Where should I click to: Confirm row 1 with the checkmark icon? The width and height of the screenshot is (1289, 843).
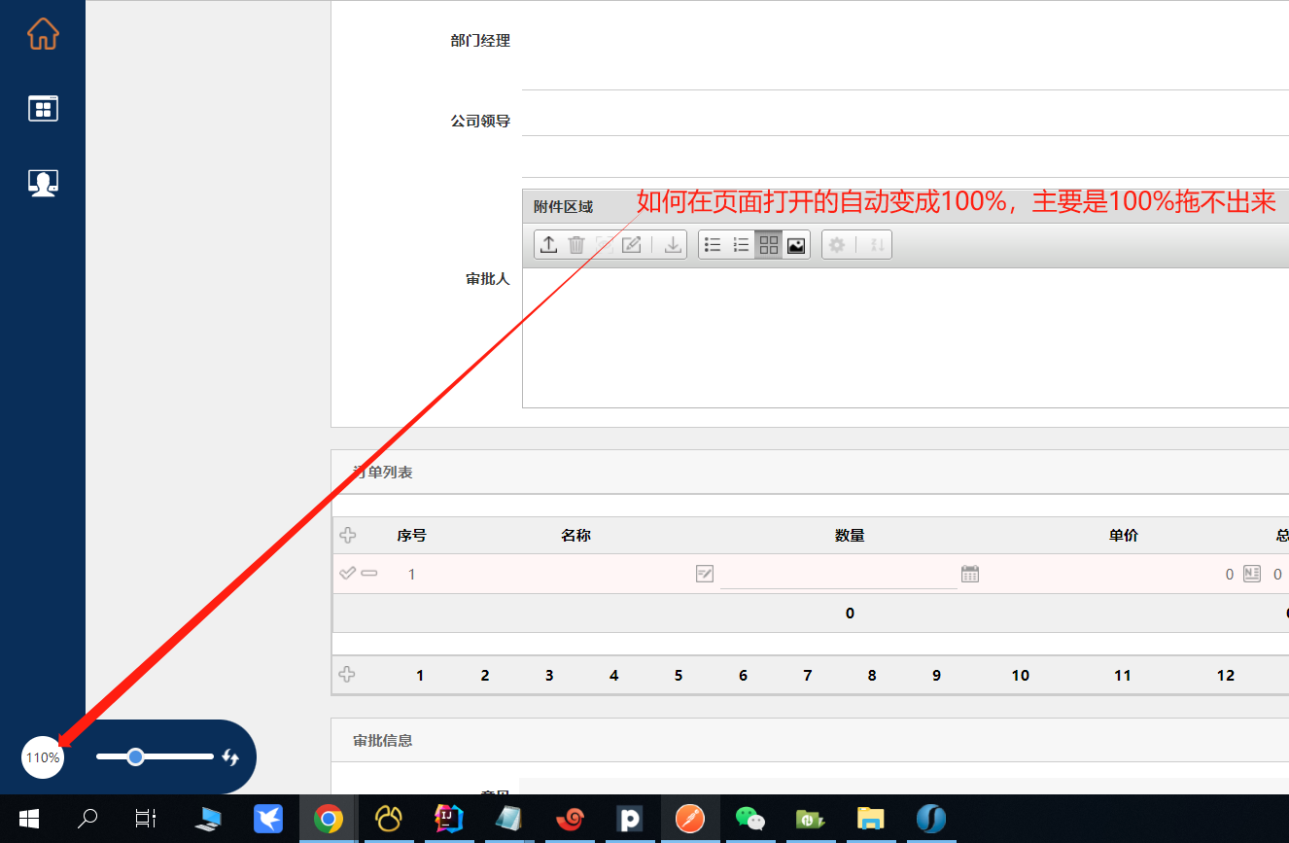tap(347, 574)
